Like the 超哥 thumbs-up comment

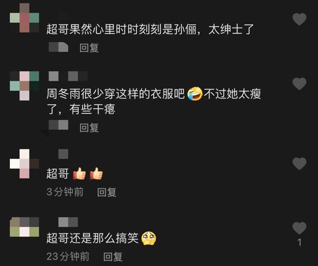pos(299,164)
